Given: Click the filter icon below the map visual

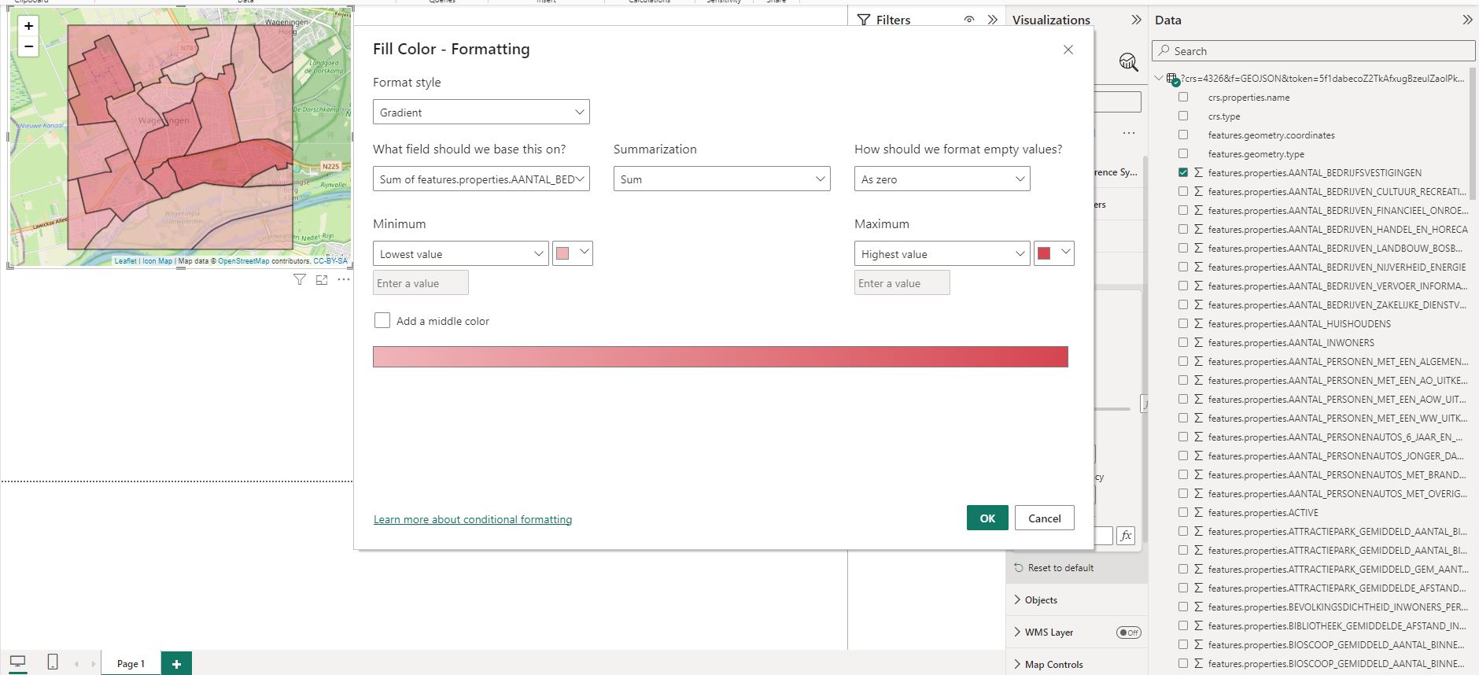Looking at the screenshot, I should [299, 279].
